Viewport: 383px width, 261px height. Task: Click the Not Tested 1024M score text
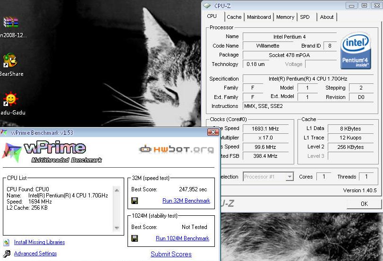(x=195, y=227)
